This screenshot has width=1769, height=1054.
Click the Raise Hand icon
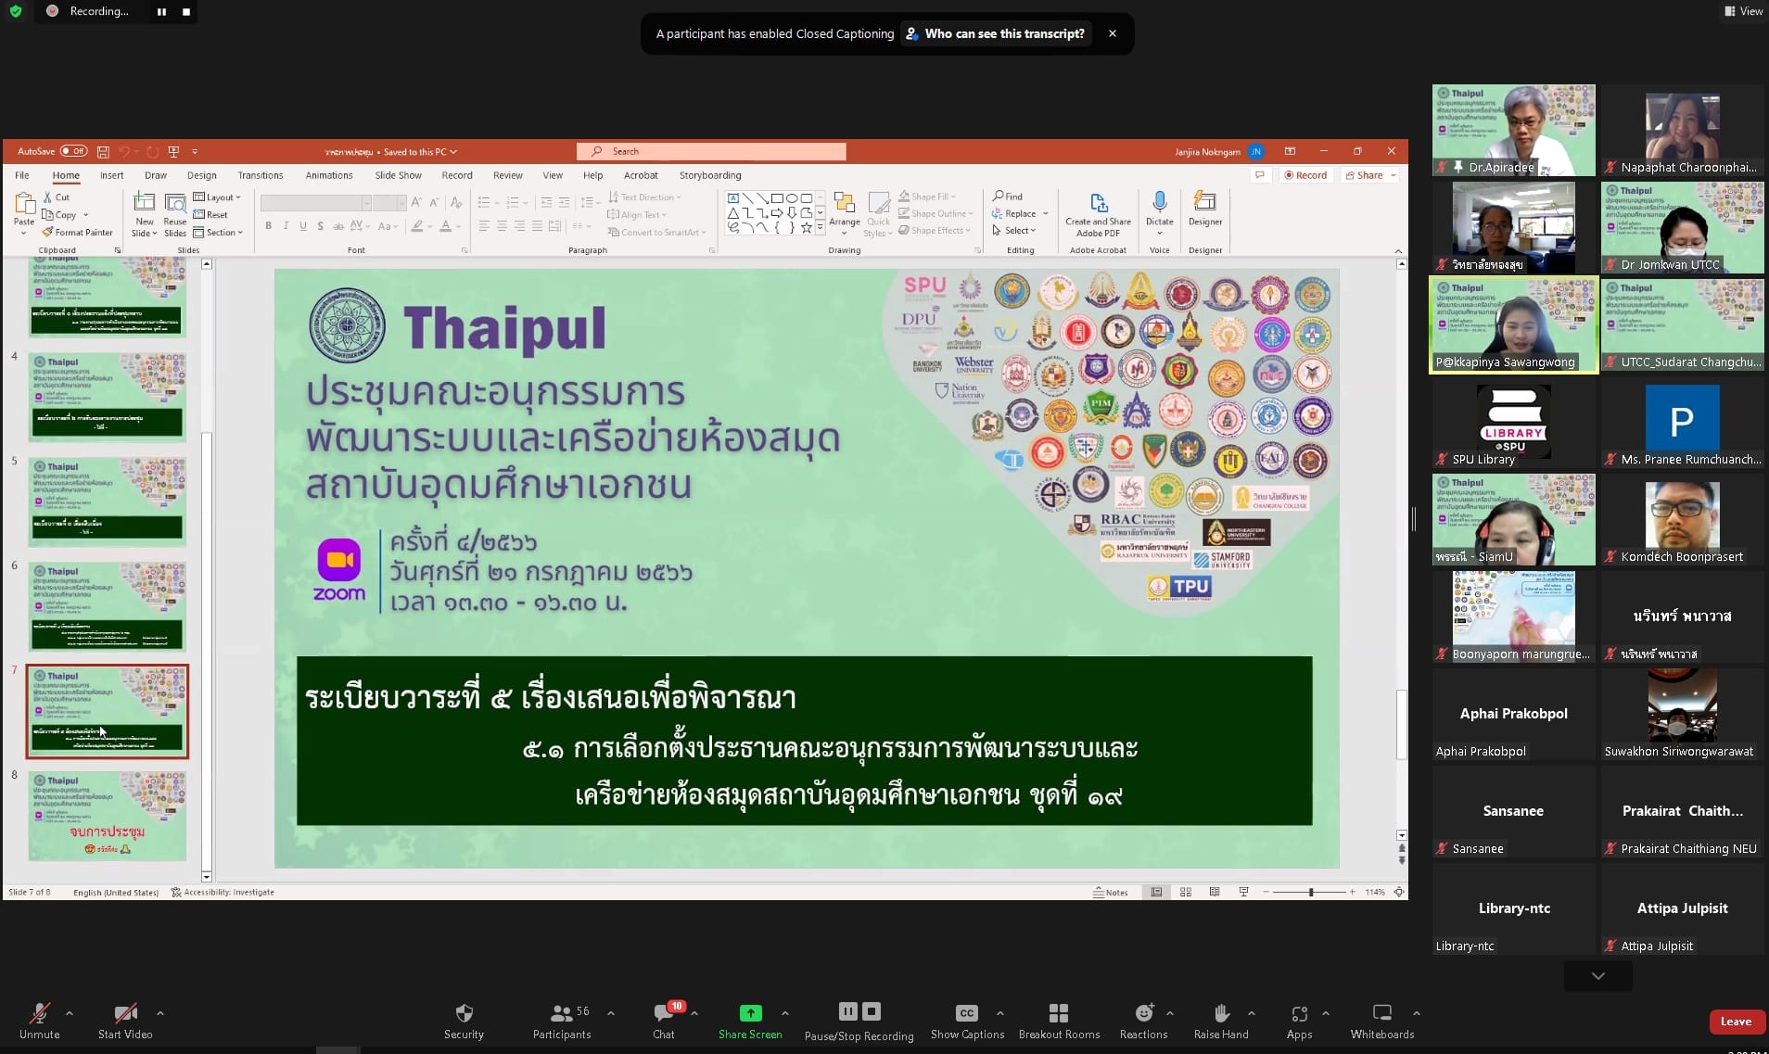click(1221, 1013)
